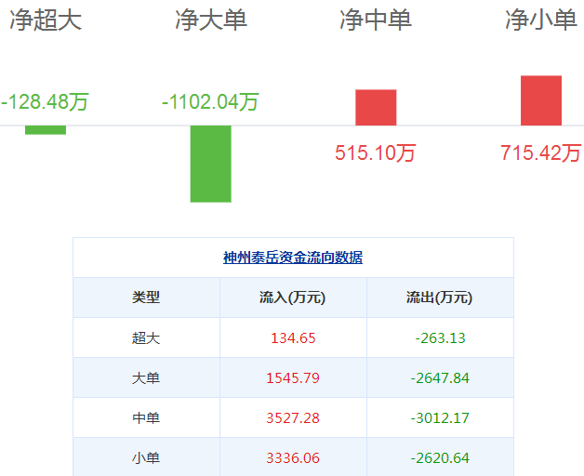Click inflow value 1545.79
584x476 pixels.
[x=293, y=378]
